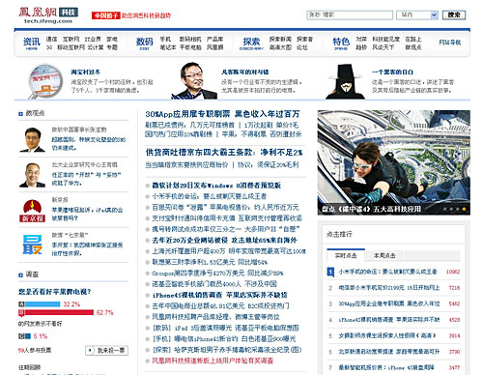This screenshot has width=483, height=375.
Task: Open the 站内 search scope dropdown
Action: [x=417, y=14]
